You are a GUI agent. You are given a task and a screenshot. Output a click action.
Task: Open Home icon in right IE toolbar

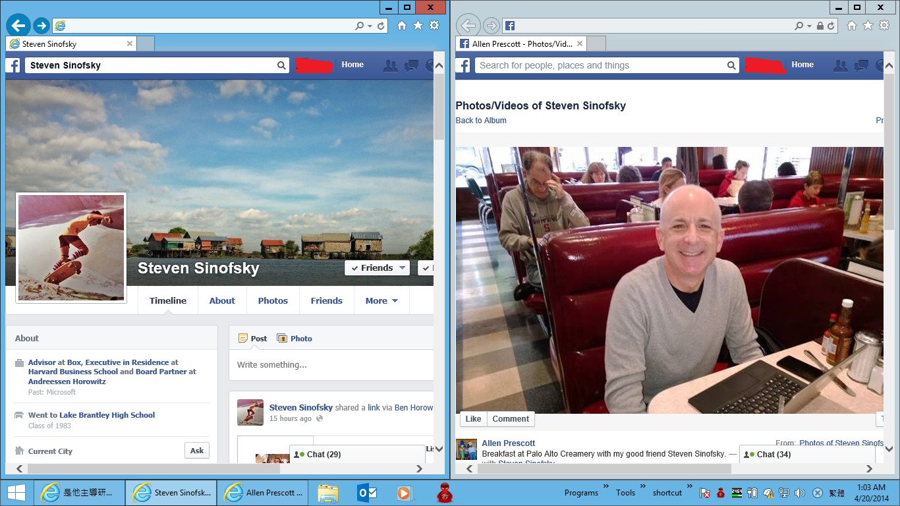tap(852, 26)
